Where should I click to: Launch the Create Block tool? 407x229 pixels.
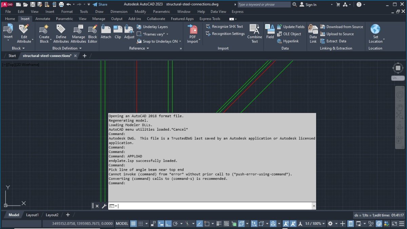(44, 34)
